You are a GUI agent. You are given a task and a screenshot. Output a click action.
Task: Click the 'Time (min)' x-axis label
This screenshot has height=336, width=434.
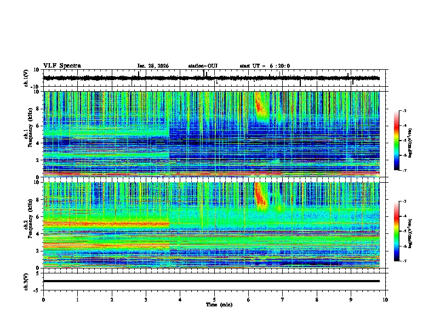tap(219, 305)
